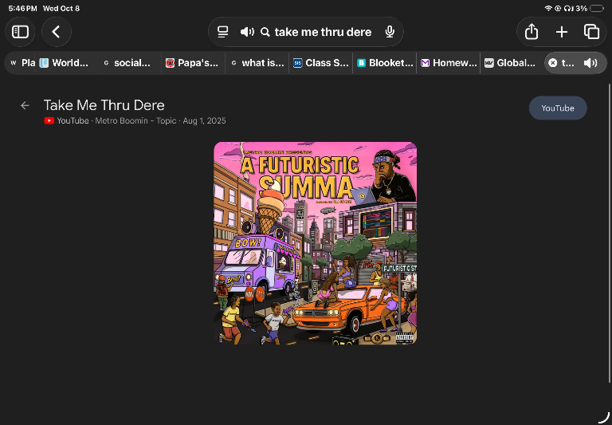Image resolution: width=612 pixels, height=425 pixels.
Task: Show all tabs overview icon
Action: pyautogui.click(x=591, y=32)
